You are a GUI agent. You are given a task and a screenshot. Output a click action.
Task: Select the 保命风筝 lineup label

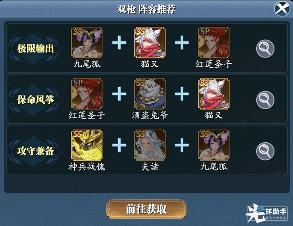pos(36,100)
